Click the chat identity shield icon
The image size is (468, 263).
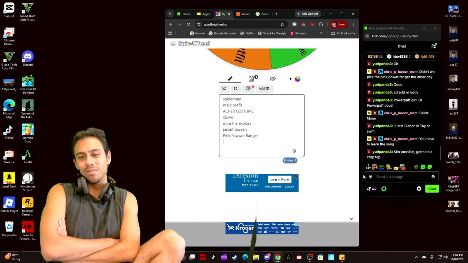[370, 177]
